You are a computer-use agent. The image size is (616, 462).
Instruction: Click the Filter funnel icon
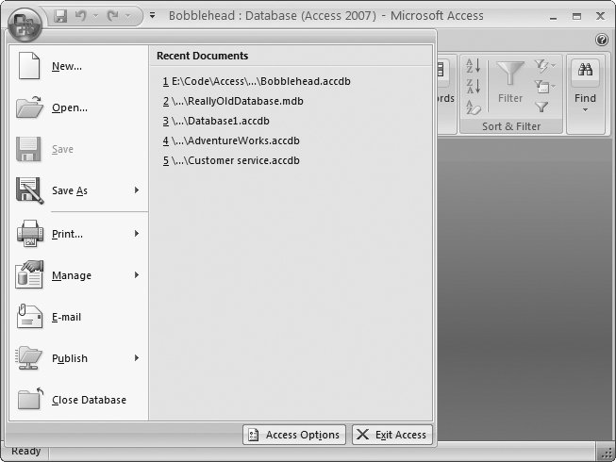[510, 76]
